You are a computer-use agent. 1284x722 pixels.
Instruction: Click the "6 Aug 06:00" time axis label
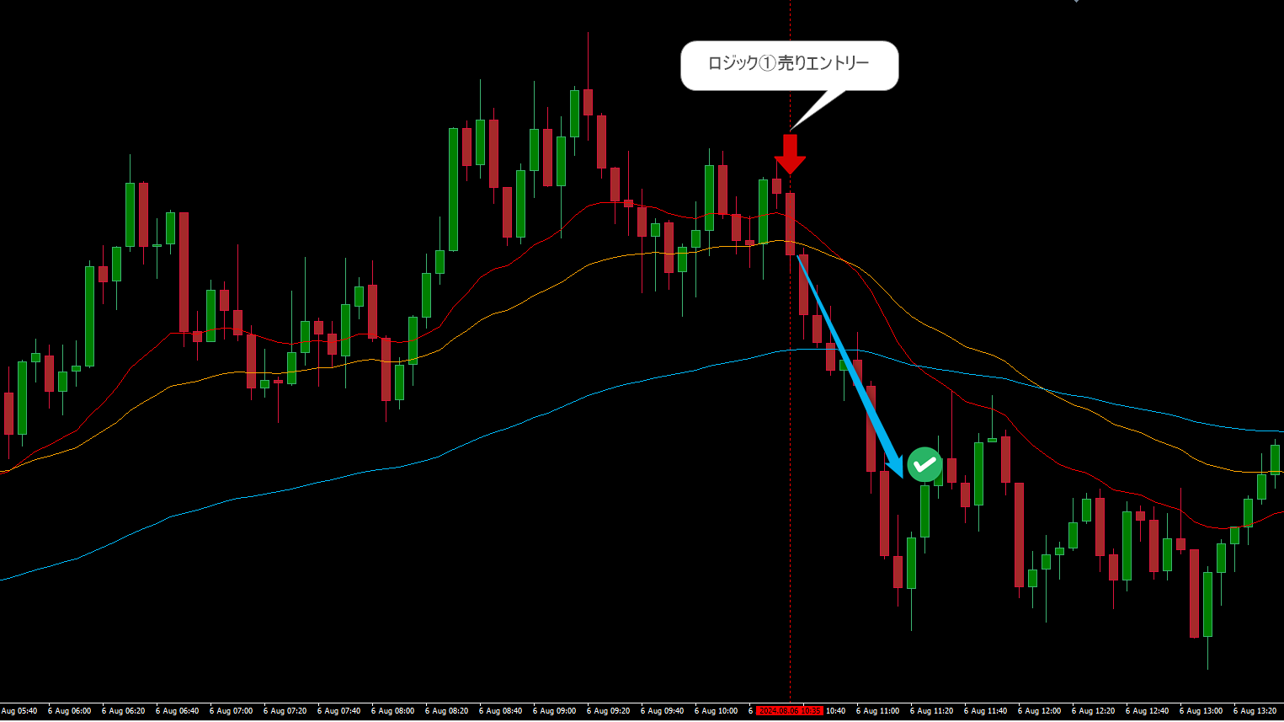pos(69,711)
